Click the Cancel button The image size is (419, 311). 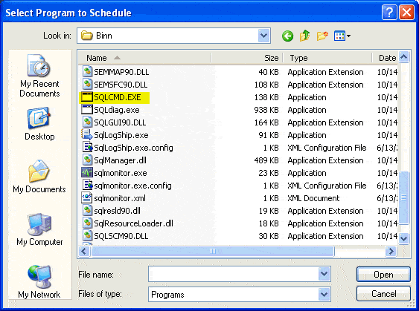coord(383,294)
